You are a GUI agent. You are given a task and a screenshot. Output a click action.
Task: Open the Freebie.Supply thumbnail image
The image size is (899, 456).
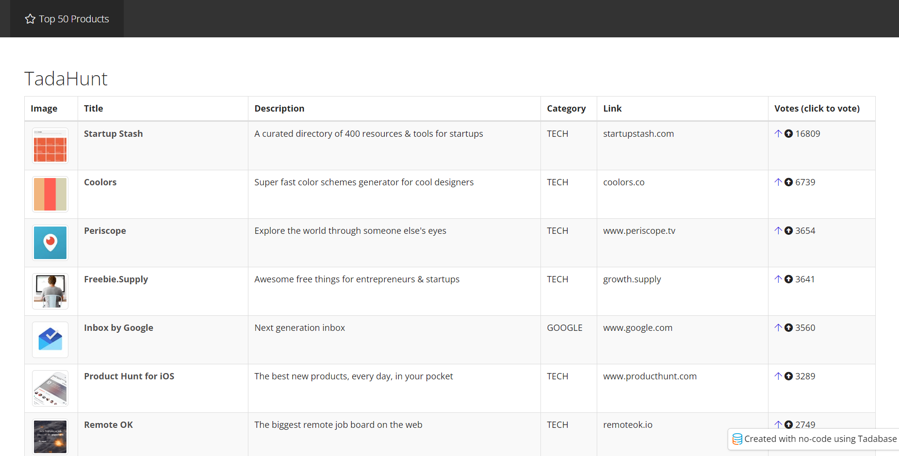tap(50, 292)
